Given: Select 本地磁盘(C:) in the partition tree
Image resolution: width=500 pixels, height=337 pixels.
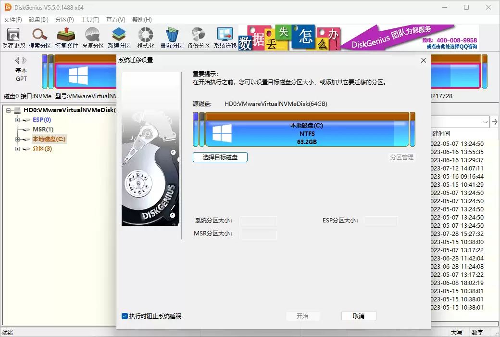Looking at the screenshot, I should click(x=49, y=139).
